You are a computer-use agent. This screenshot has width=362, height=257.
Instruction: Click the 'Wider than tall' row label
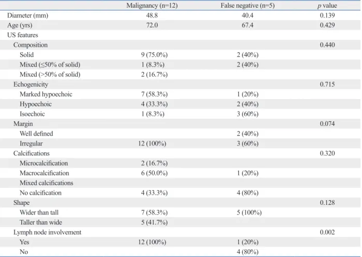(x=39, y=213)
